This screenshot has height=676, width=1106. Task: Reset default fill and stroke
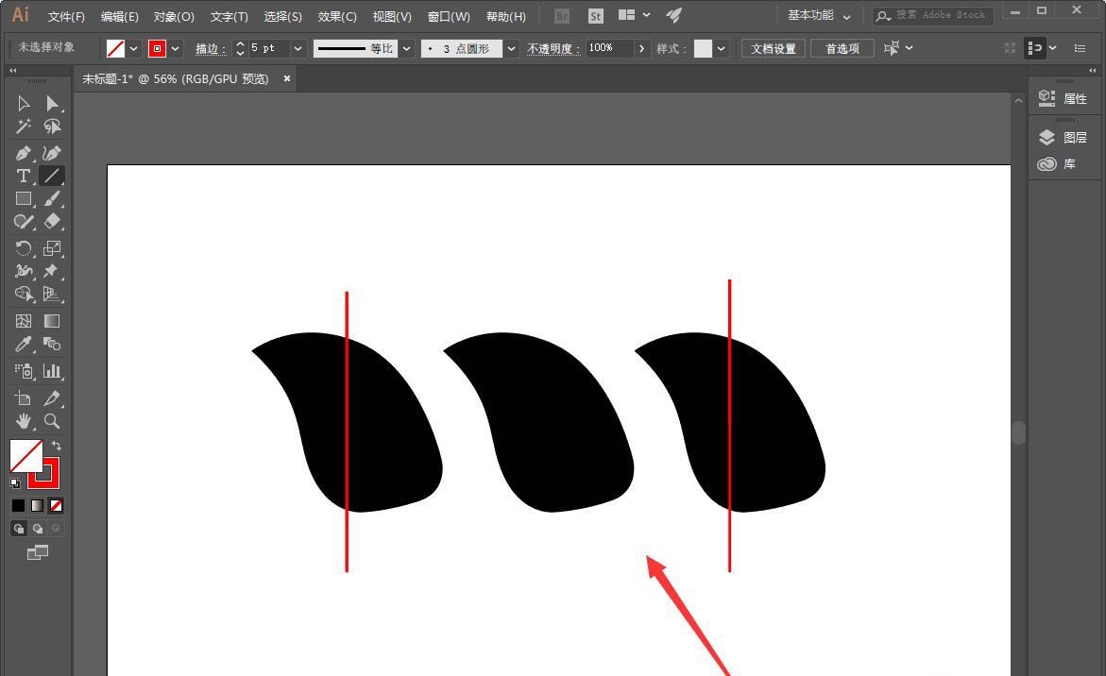coord(15,482)
